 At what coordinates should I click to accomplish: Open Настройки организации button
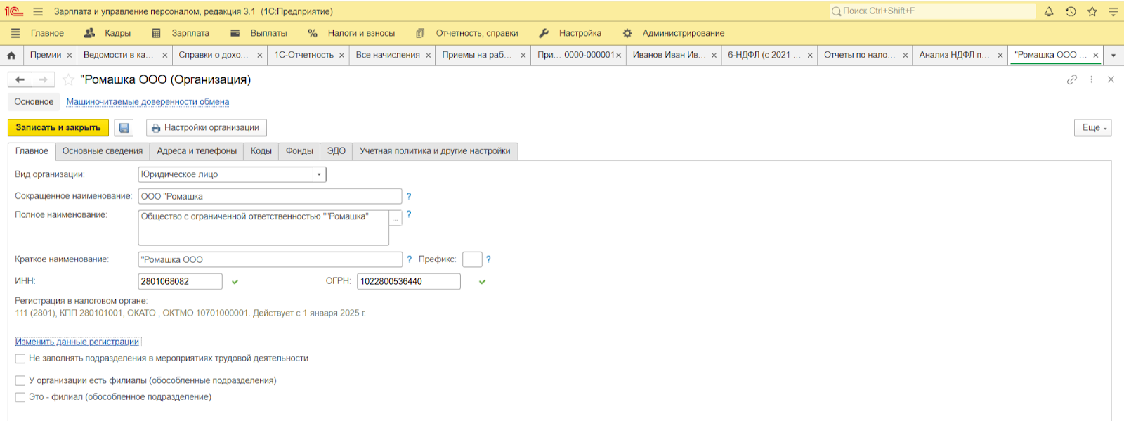click(x=207, y=128)
